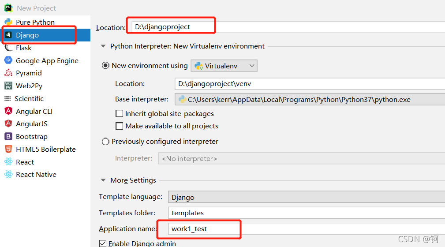The width and height of the screenshot is (445, 247).
Task: Click the Pure Python snake icon
Action: [8, 22]
